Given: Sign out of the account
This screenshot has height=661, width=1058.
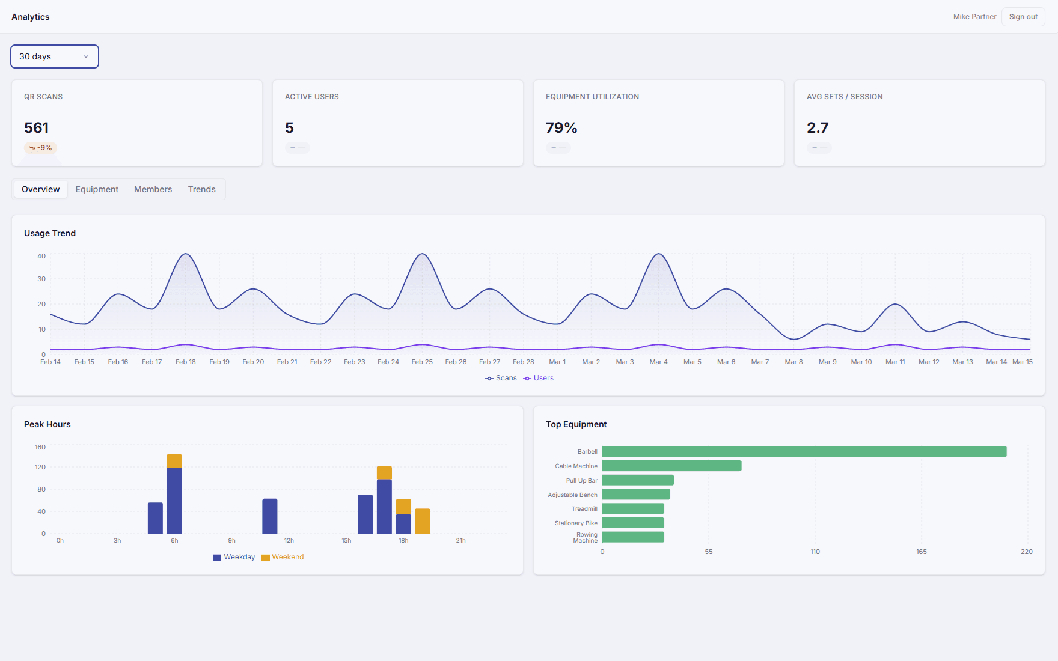Looking at the screenshot, I should (x=1023, y=17).
